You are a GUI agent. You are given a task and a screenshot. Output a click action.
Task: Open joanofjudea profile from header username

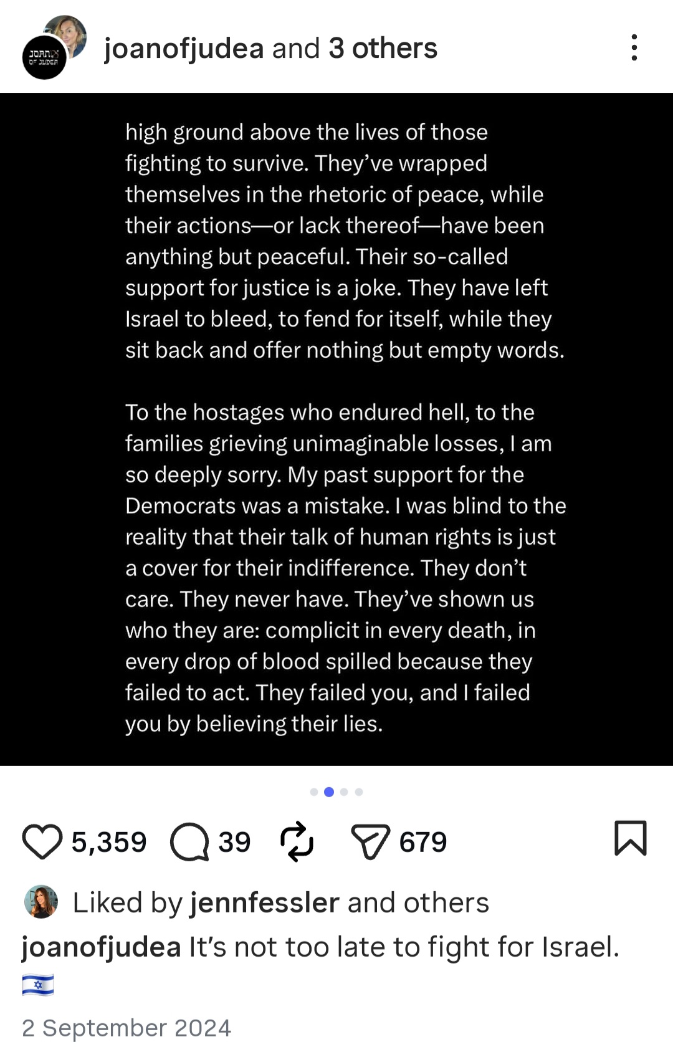[184, 49]
